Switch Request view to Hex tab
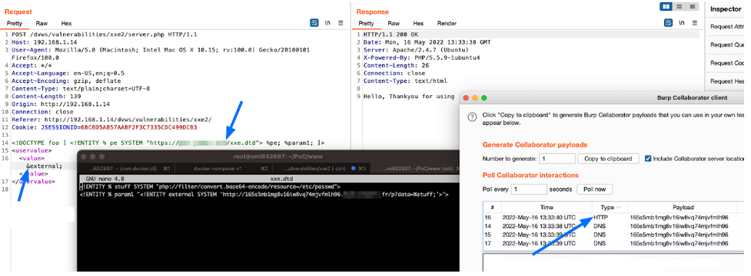Viewport: 751px width, 276px height. tap(67, 24)
